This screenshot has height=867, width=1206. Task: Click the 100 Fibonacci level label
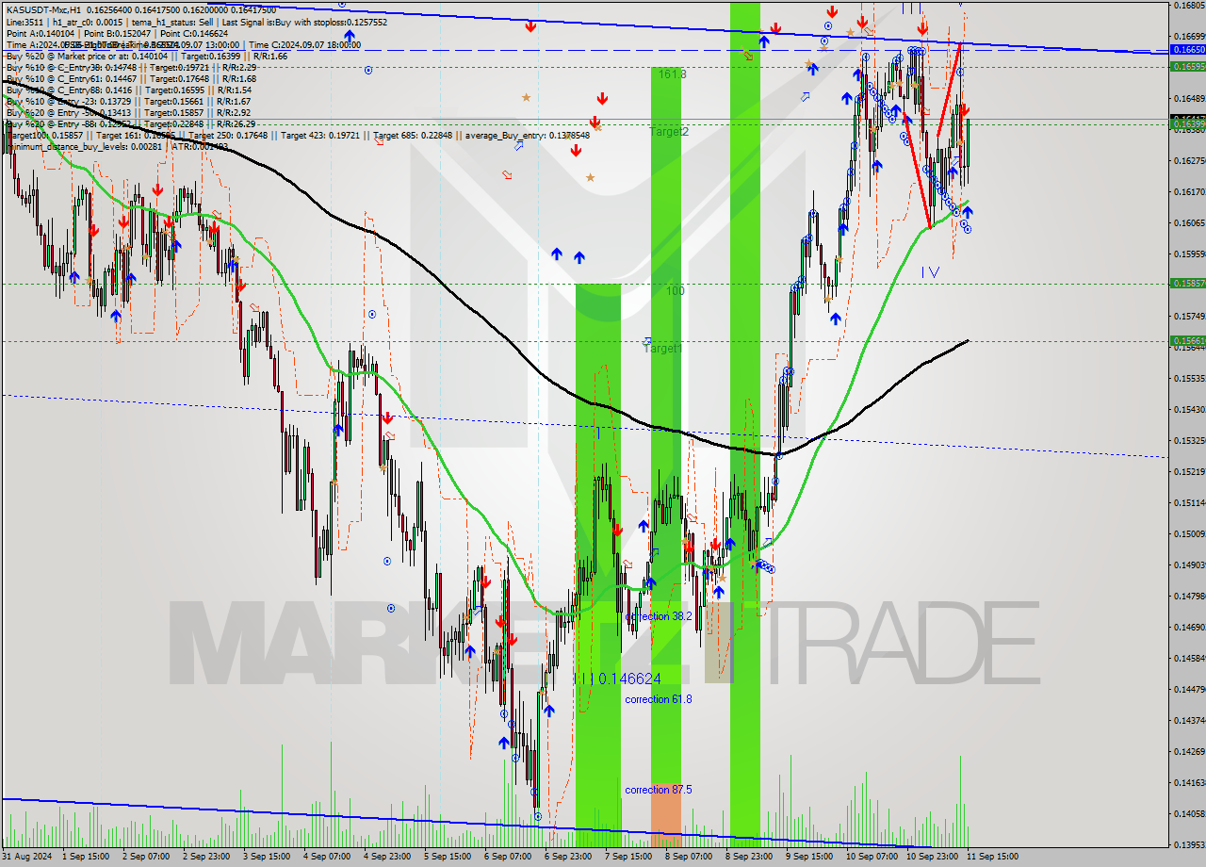pyautogui.click(x=676, y=290)
